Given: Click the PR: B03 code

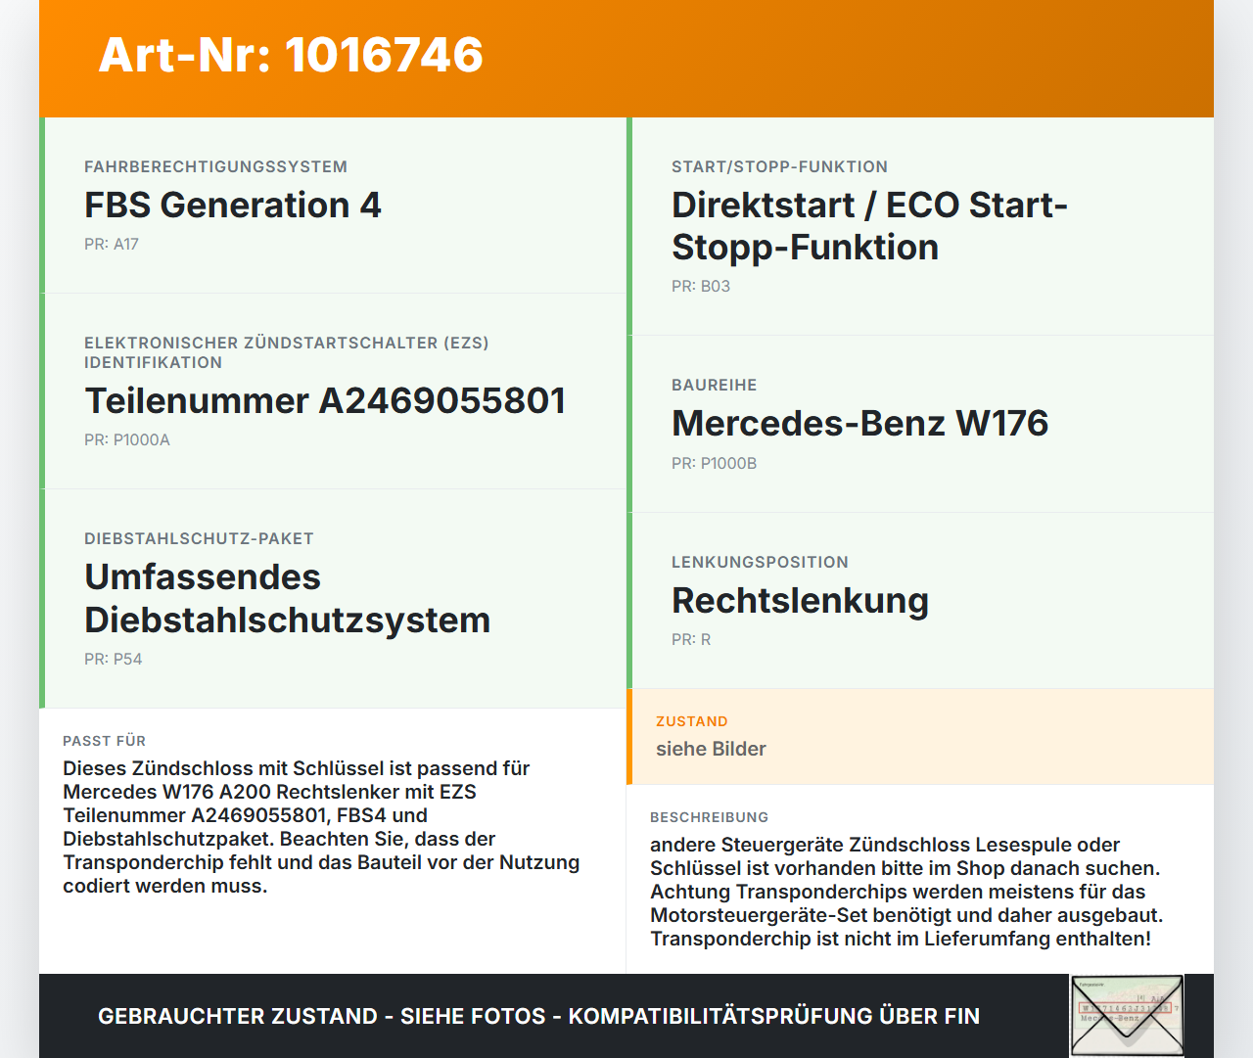Looking at the screenshot, I should pos(701,286).
